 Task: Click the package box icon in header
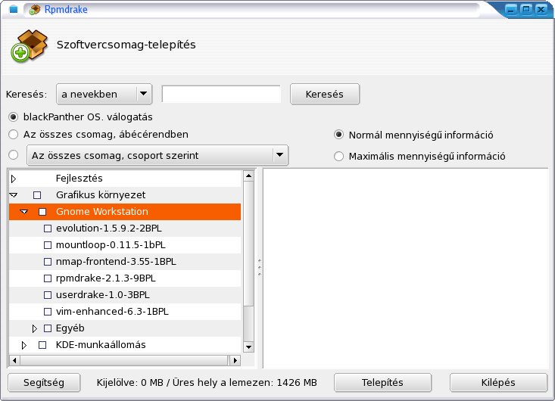30,46
